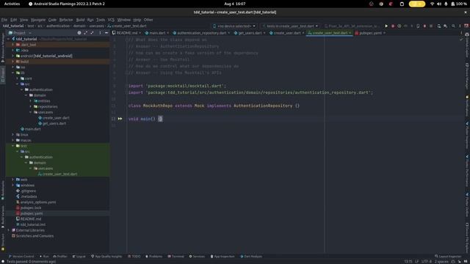Select create_user_test.dart in project tree
Image resolution: width=470 pixels, height=264 pixels.
tap(59, 174)
